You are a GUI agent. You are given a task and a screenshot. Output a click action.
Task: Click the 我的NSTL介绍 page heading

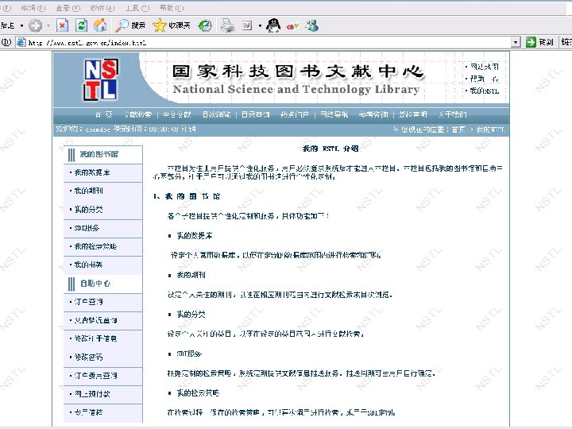click(330, 149)
